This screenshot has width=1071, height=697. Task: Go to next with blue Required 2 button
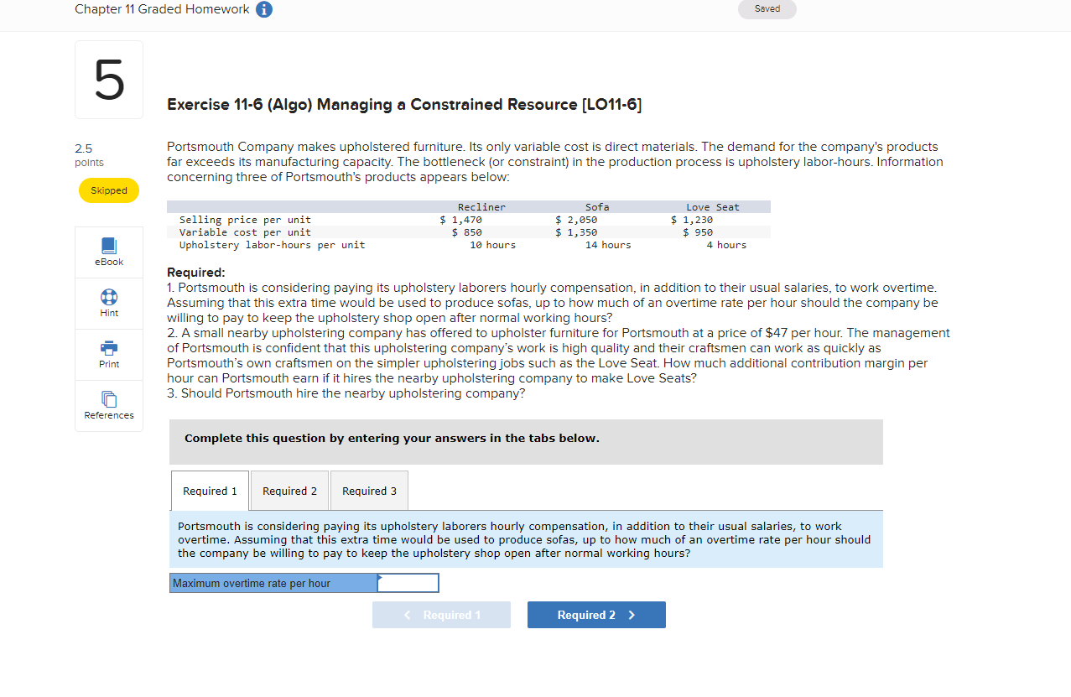[596, 615]
